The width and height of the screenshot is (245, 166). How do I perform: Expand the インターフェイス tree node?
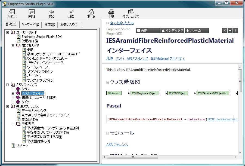click(x=13, y=93)
